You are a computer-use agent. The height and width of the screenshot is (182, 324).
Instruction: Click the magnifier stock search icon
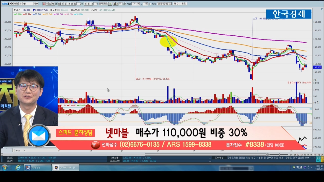[x=15, y=4]
